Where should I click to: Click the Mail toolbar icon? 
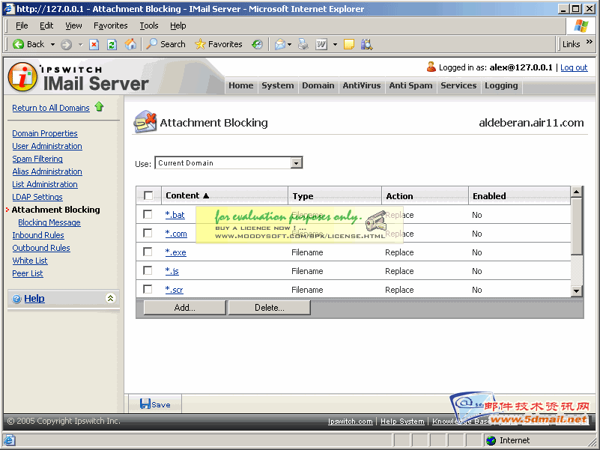click(280, 44)
